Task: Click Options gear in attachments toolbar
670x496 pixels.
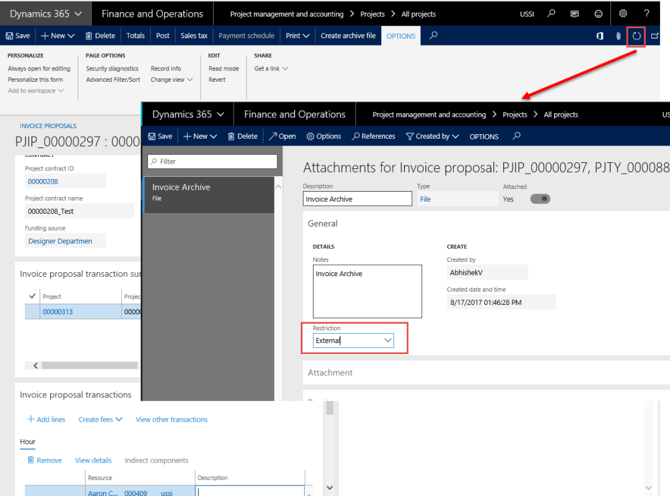Action: (x=324, y=137)
